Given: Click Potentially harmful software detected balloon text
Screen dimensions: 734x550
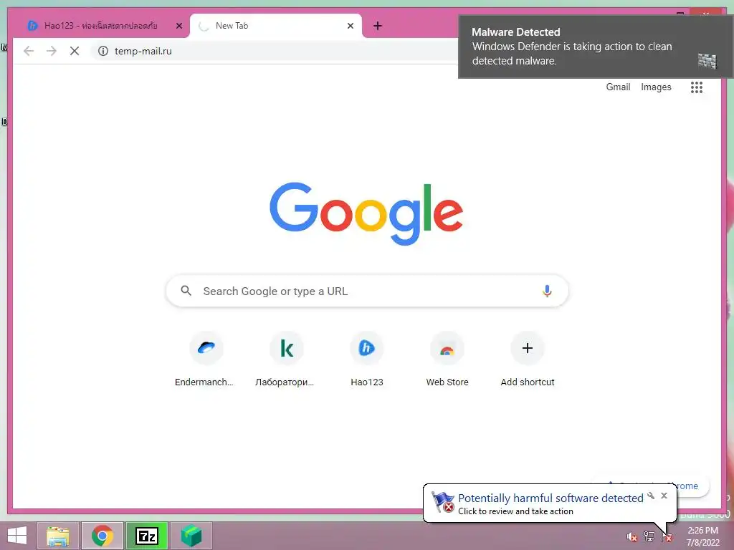Looking at the screenshot, I should pyautogui.click(x=550, y=498).
